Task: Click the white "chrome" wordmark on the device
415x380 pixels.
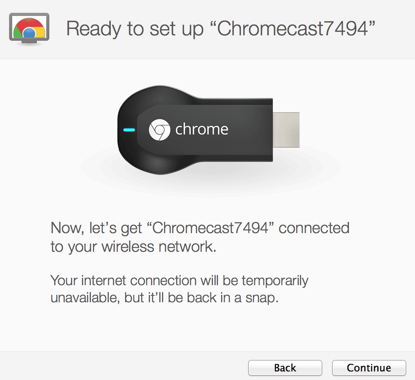Action: tap(201, 129)
